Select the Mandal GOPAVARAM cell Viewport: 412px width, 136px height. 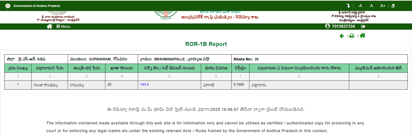(103, 59)
